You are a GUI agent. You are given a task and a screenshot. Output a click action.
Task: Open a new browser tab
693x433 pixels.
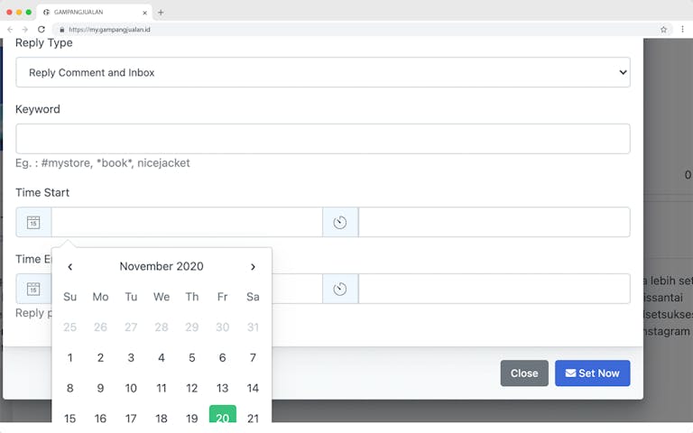pos(161,13)
